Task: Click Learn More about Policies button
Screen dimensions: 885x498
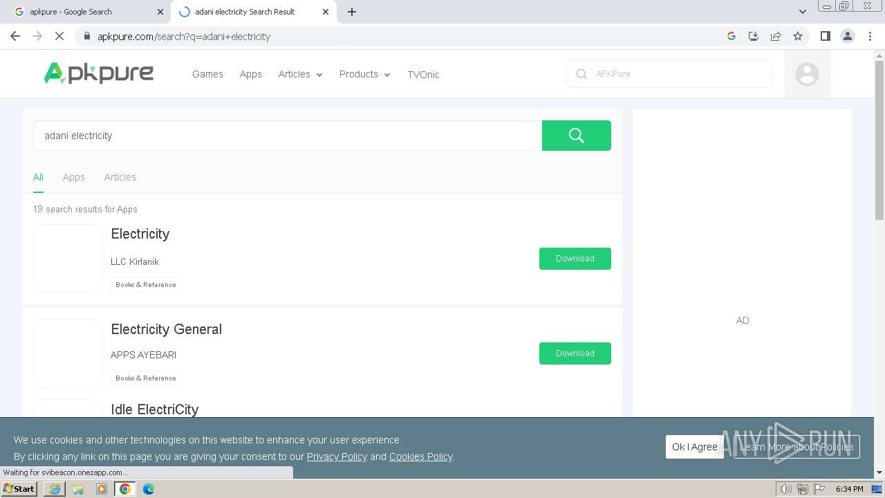Action: pyautogui.click(x=796, y=447)
